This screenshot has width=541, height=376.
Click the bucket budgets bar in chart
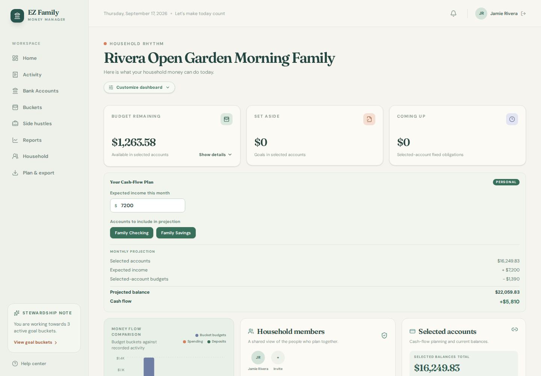pos(149,367)
